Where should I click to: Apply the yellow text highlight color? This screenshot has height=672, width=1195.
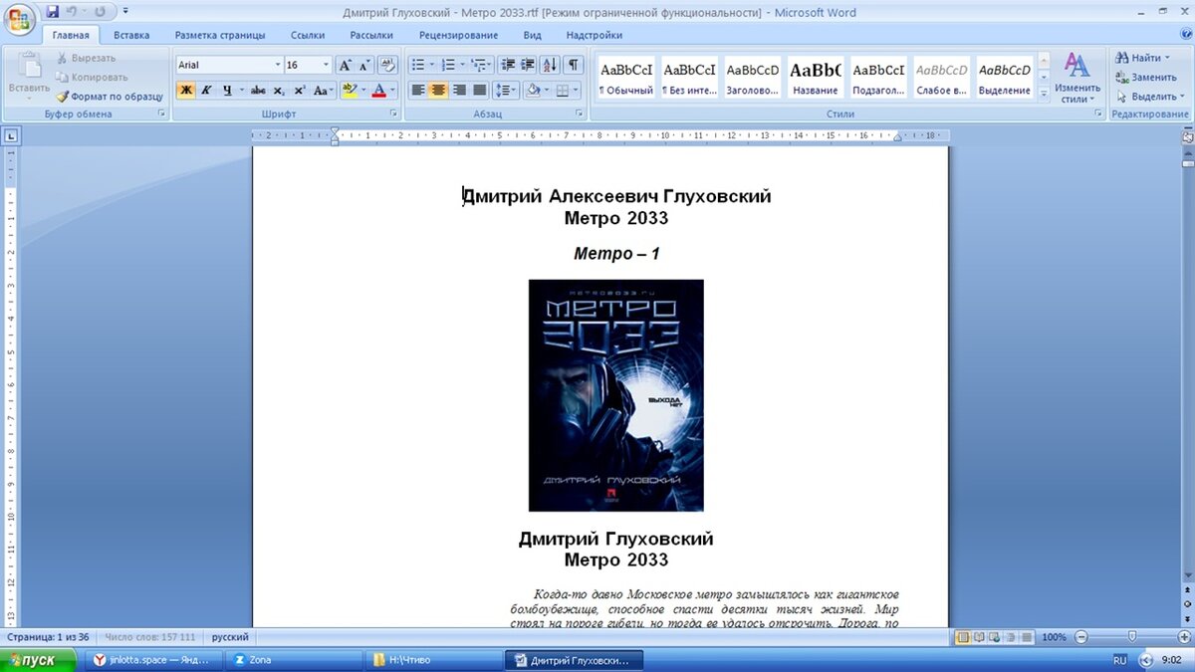(349, 90)
